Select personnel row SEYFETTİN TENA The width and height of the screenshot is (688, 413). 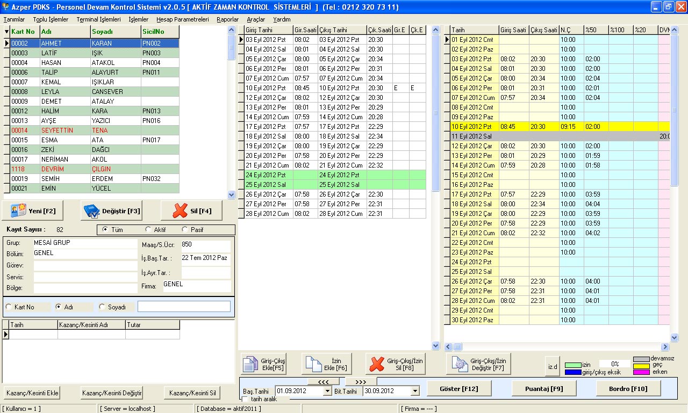click(81, 130)
